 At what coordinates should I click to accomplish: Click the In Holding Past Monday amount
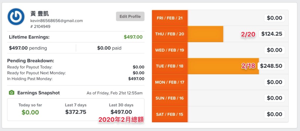136,79
